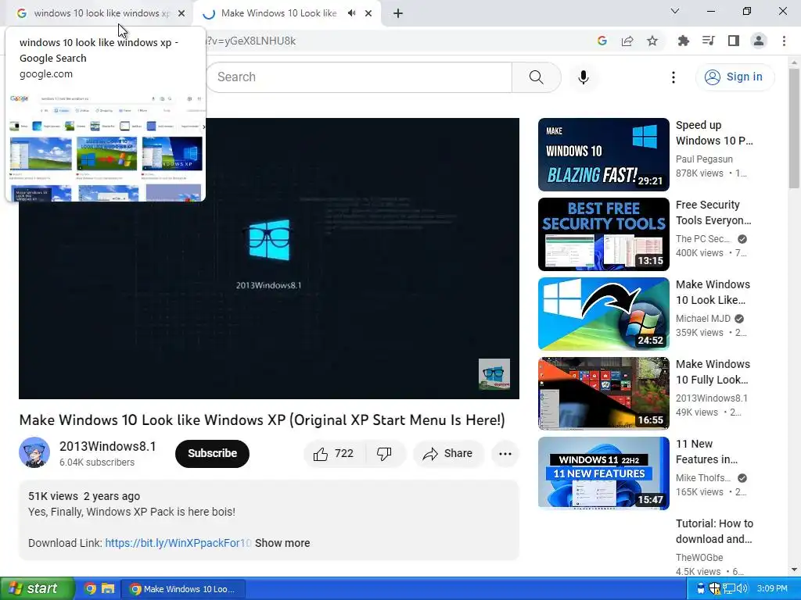801x600 pixels.
Task: Open Free Security Tools Everyone video title
Action: pos(713,212)
